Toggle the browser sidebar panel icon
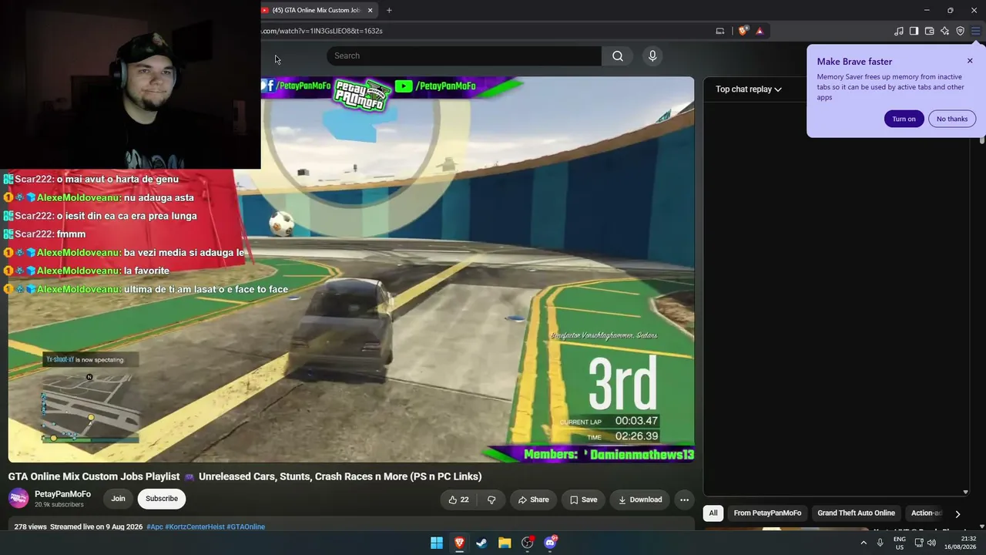986x555 pixels. point(914,31)
